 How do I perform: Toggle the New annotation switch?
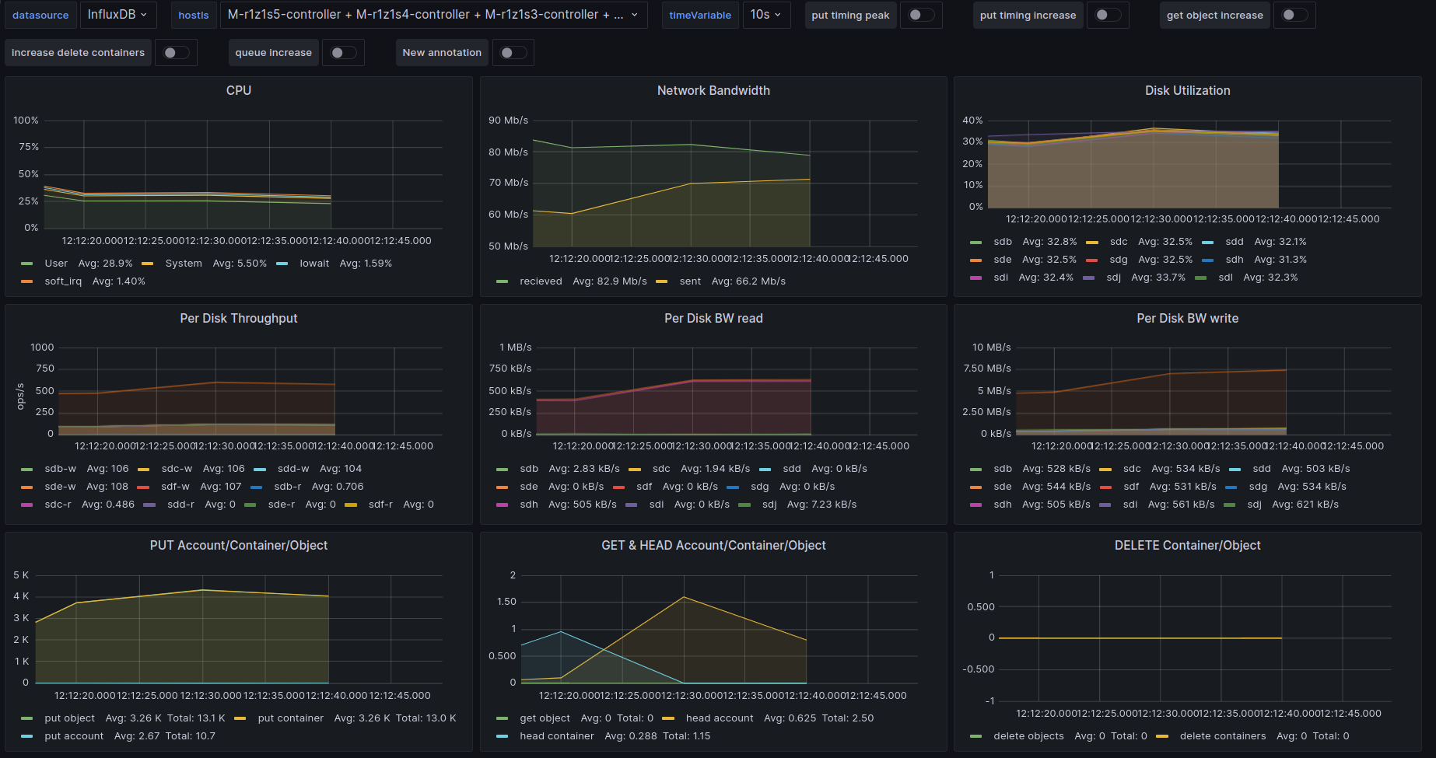(x=513, y=53)
